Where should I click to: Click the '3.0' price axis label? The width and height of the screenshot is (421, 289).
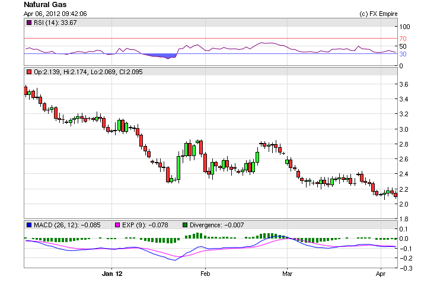tap(404, 129)
